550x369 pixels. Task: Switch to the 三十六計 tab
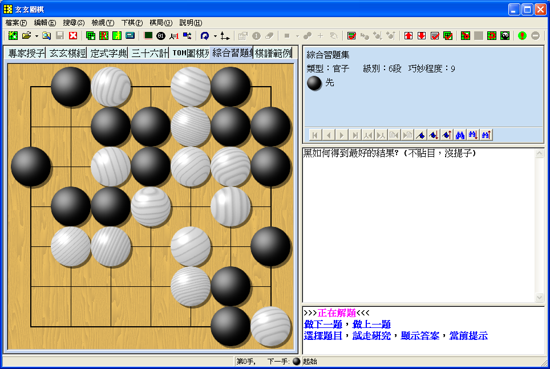coord(149,53)
